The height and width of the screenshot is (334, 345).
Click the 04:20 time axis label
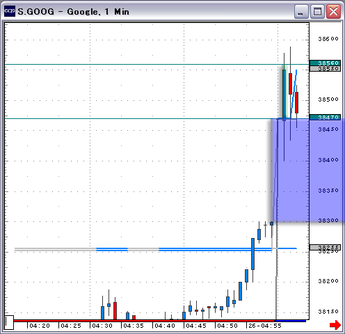[40, 326]
